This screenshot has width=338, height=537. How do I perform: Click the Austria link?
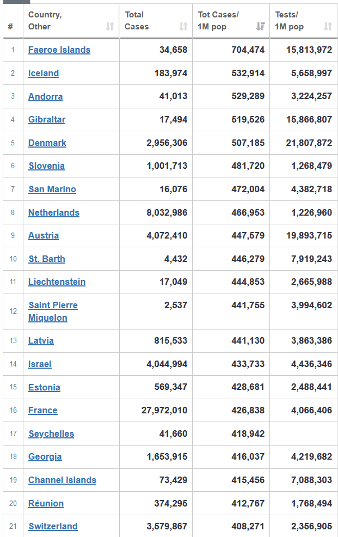(44, 236)
